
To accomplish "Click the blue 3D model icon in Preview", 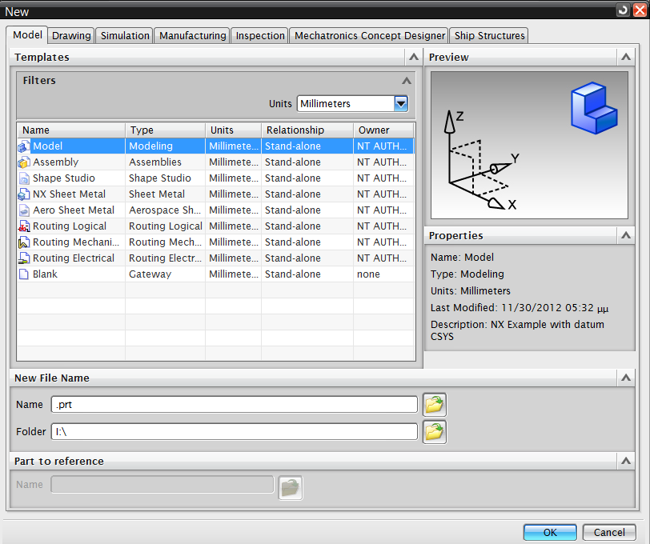I will click(x=594, y=108).
